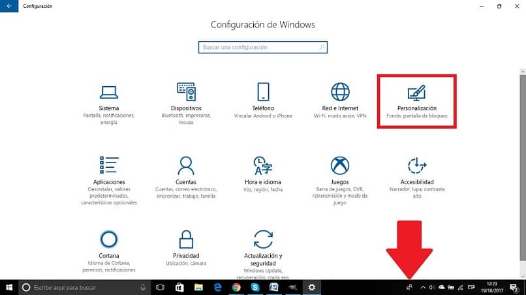Open the People icon in the system tray

[x=409, y=287]
